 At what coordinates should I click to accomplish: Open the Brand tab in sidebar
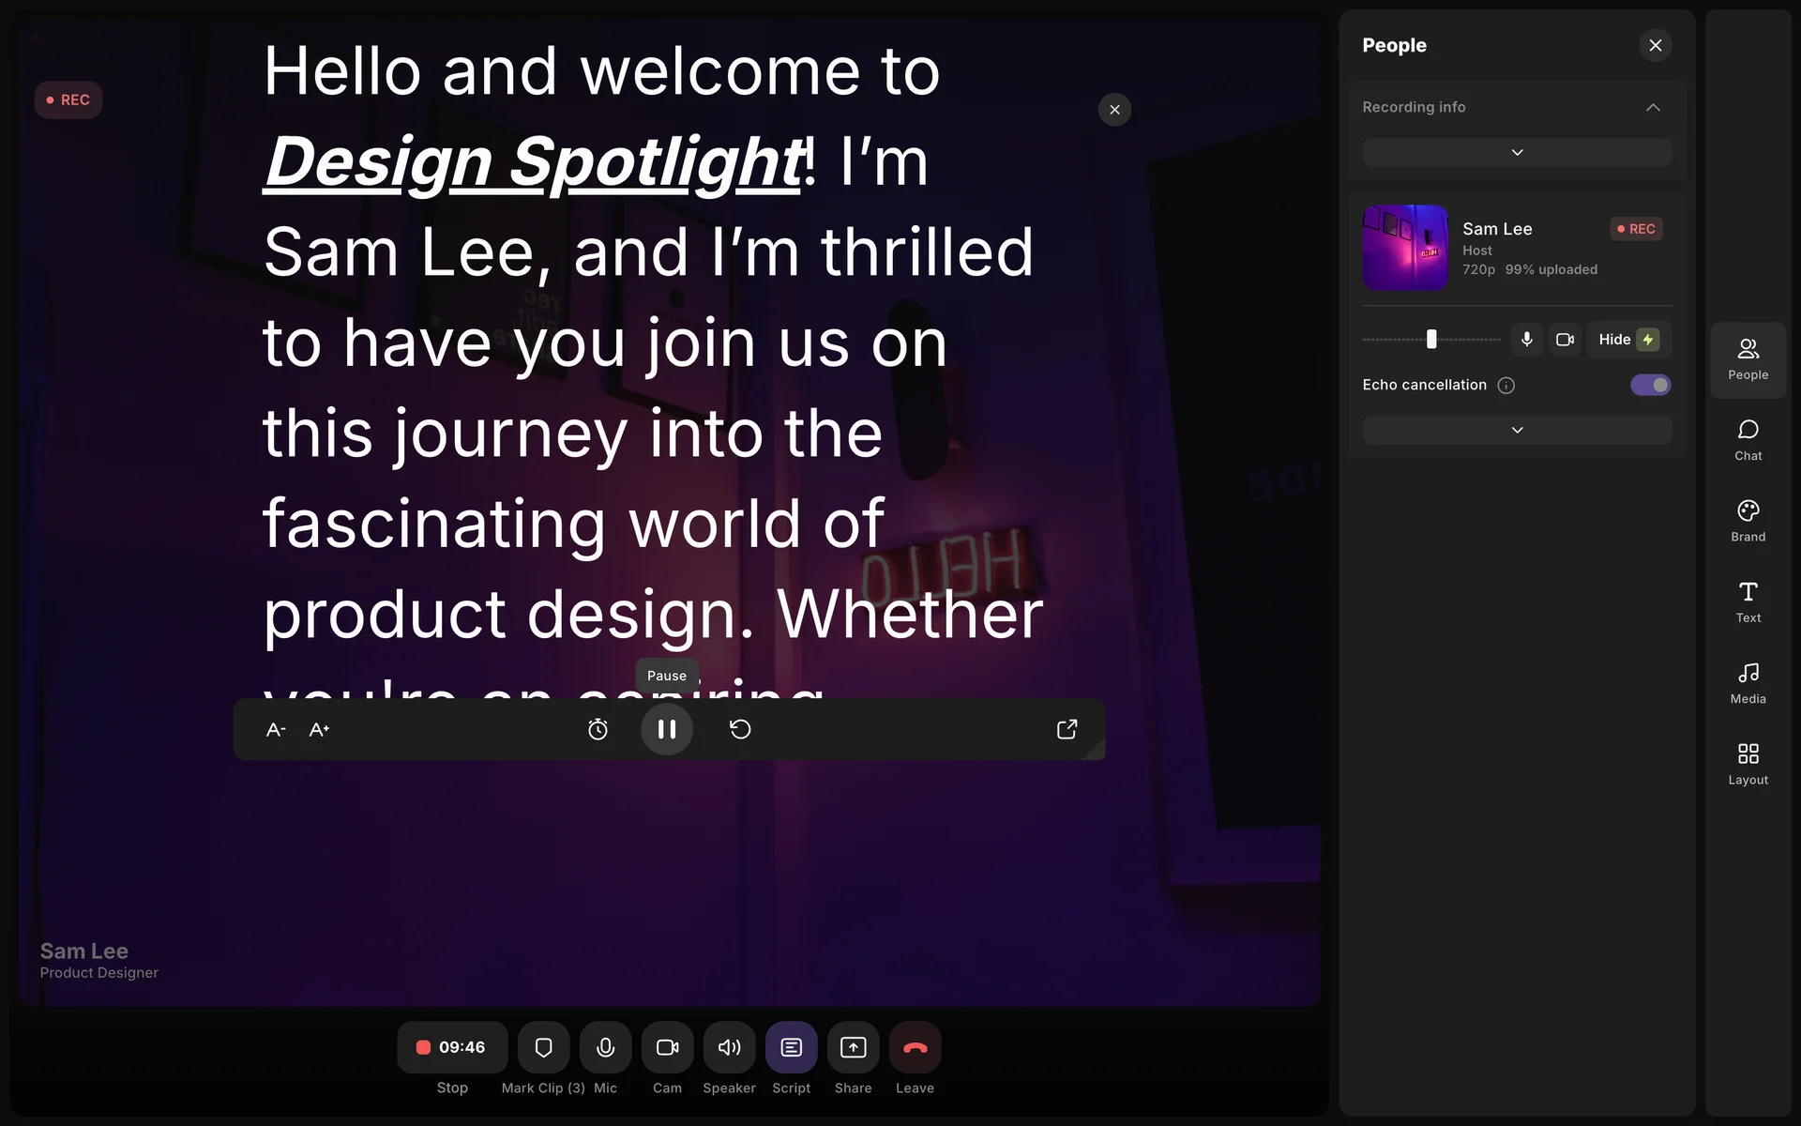[x=1748, y=521]
